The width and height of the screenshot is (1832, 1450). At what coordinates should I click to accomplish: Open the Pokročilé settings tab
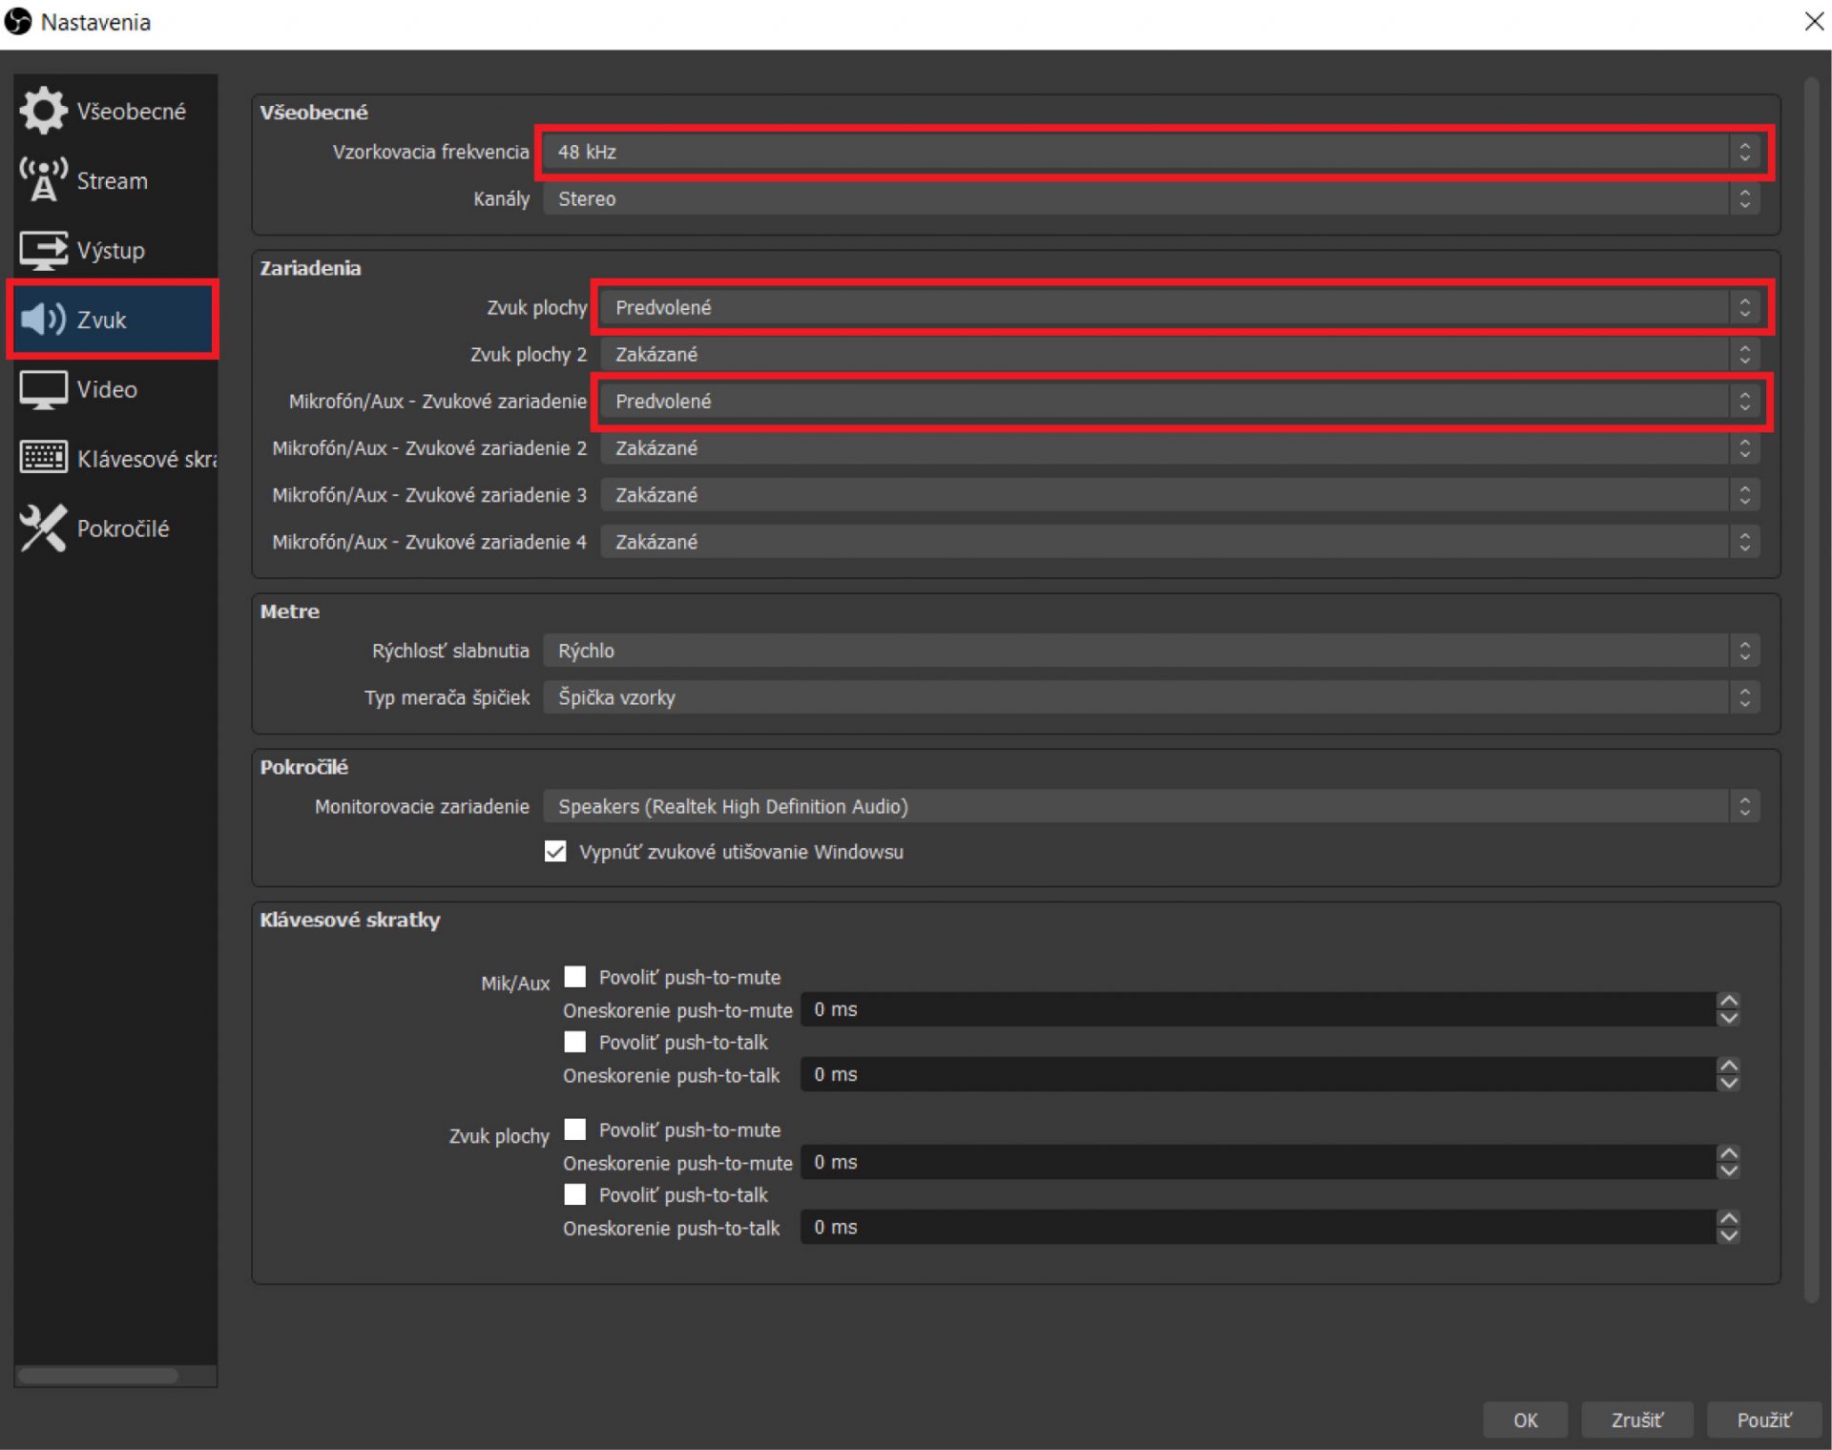[x=115, y=528]
